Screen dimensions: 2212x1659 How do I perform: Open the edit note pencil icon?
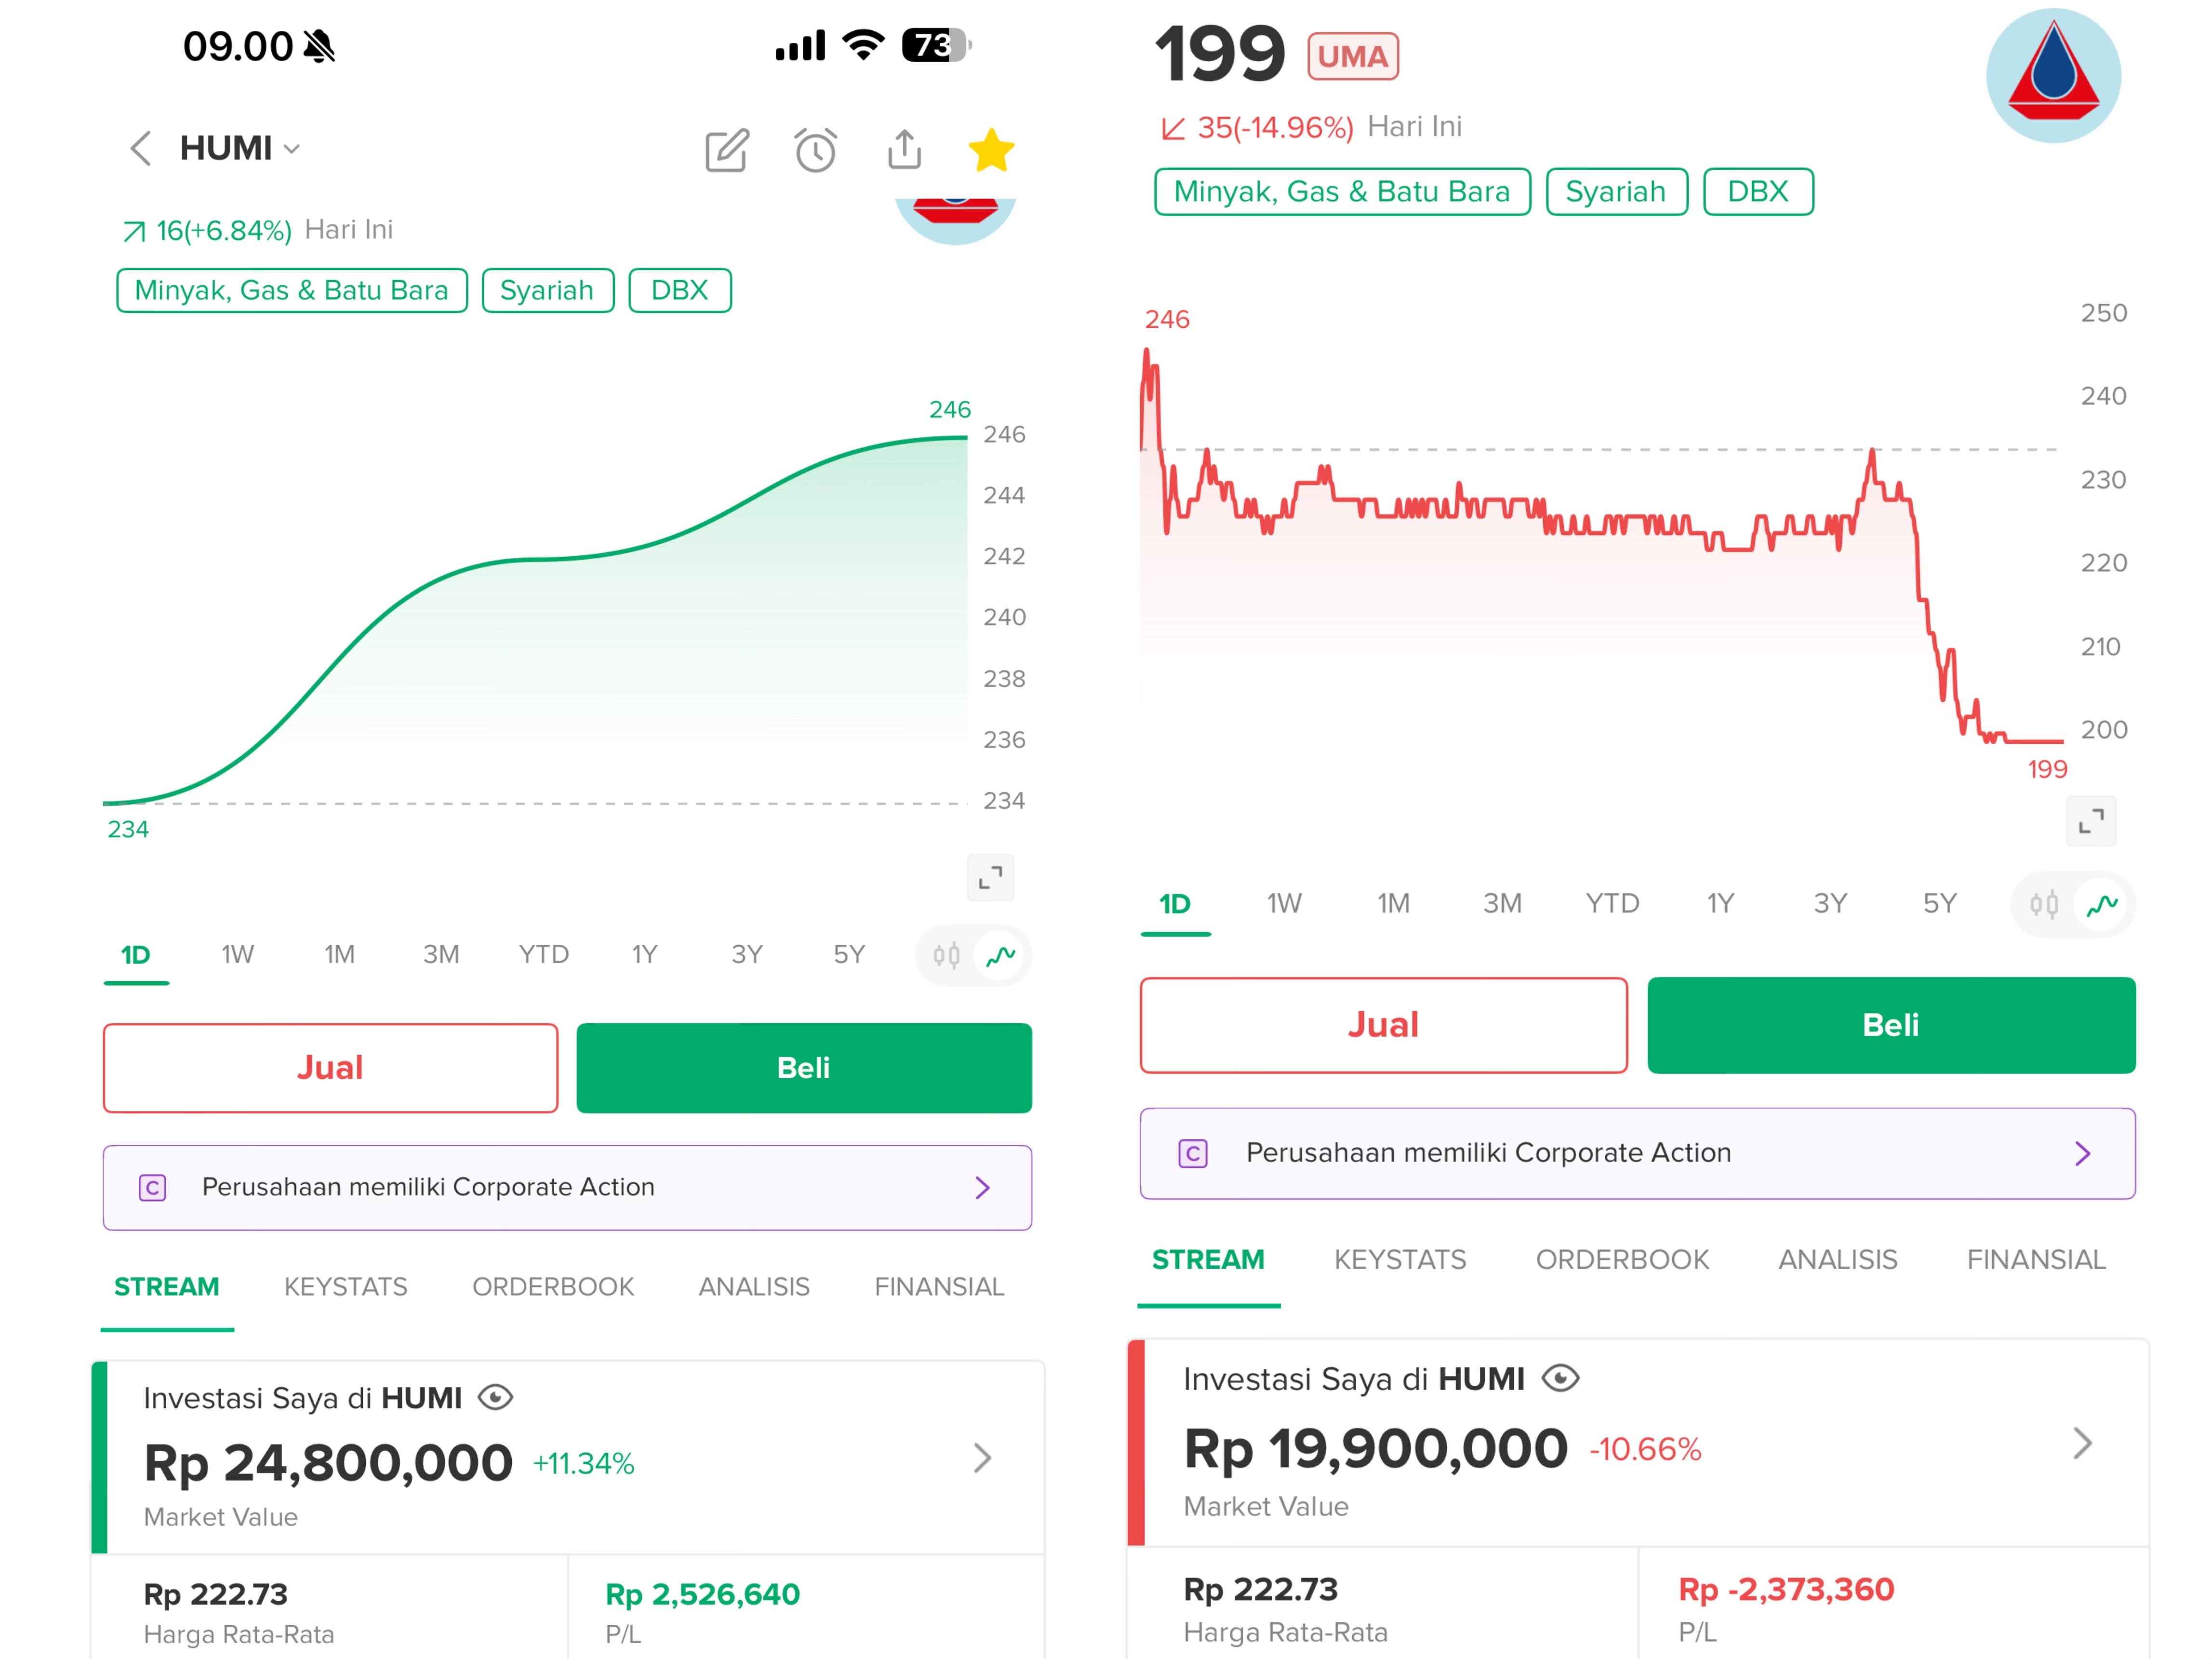[x=726, y=151]
